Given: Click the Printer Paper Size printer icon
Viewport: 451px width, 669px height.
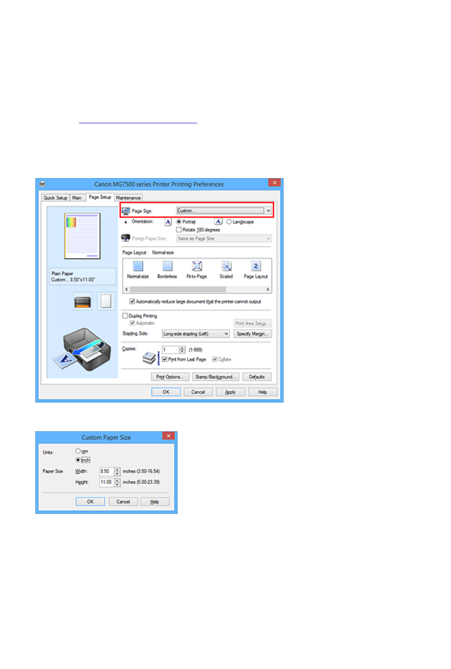Looking at the screenshot, I should (x=126, y=238).
